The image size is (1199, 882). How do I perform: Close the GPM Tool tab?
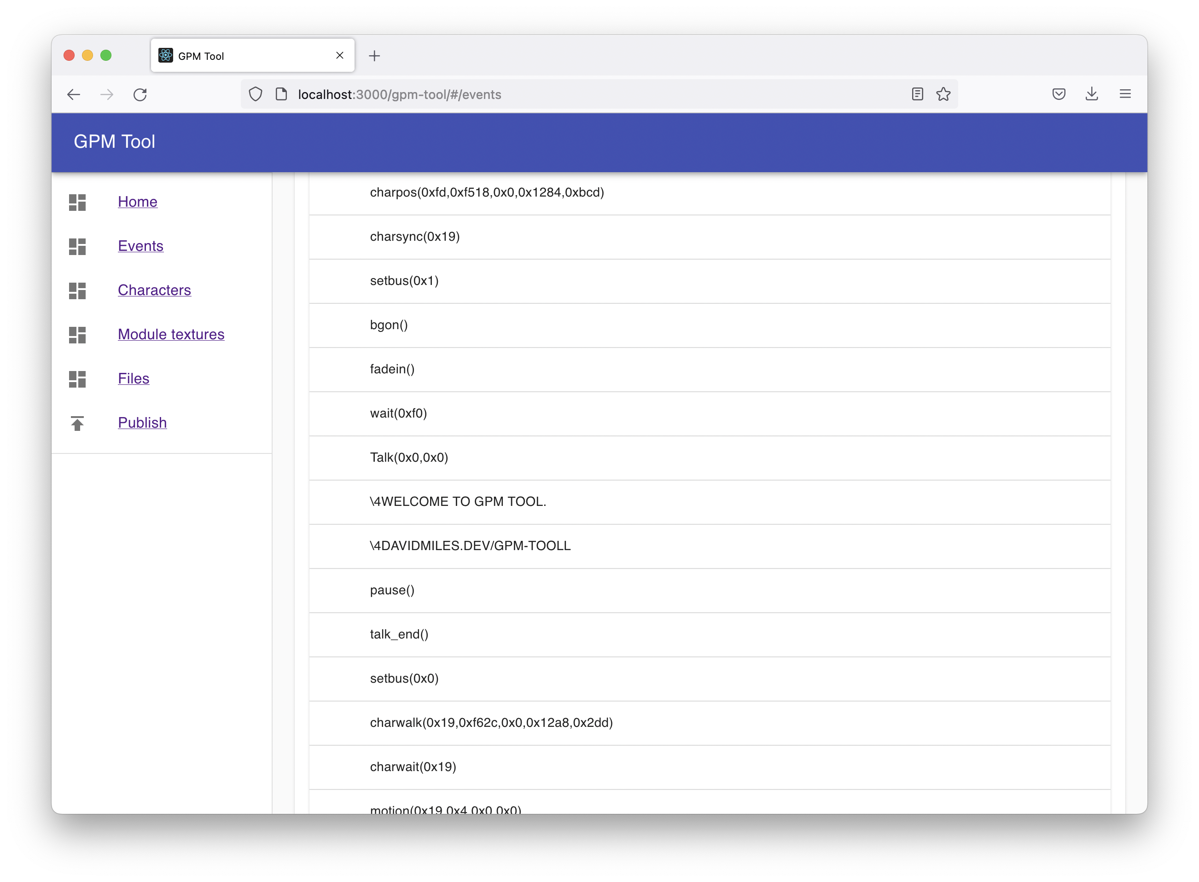[x=340, y=56]
